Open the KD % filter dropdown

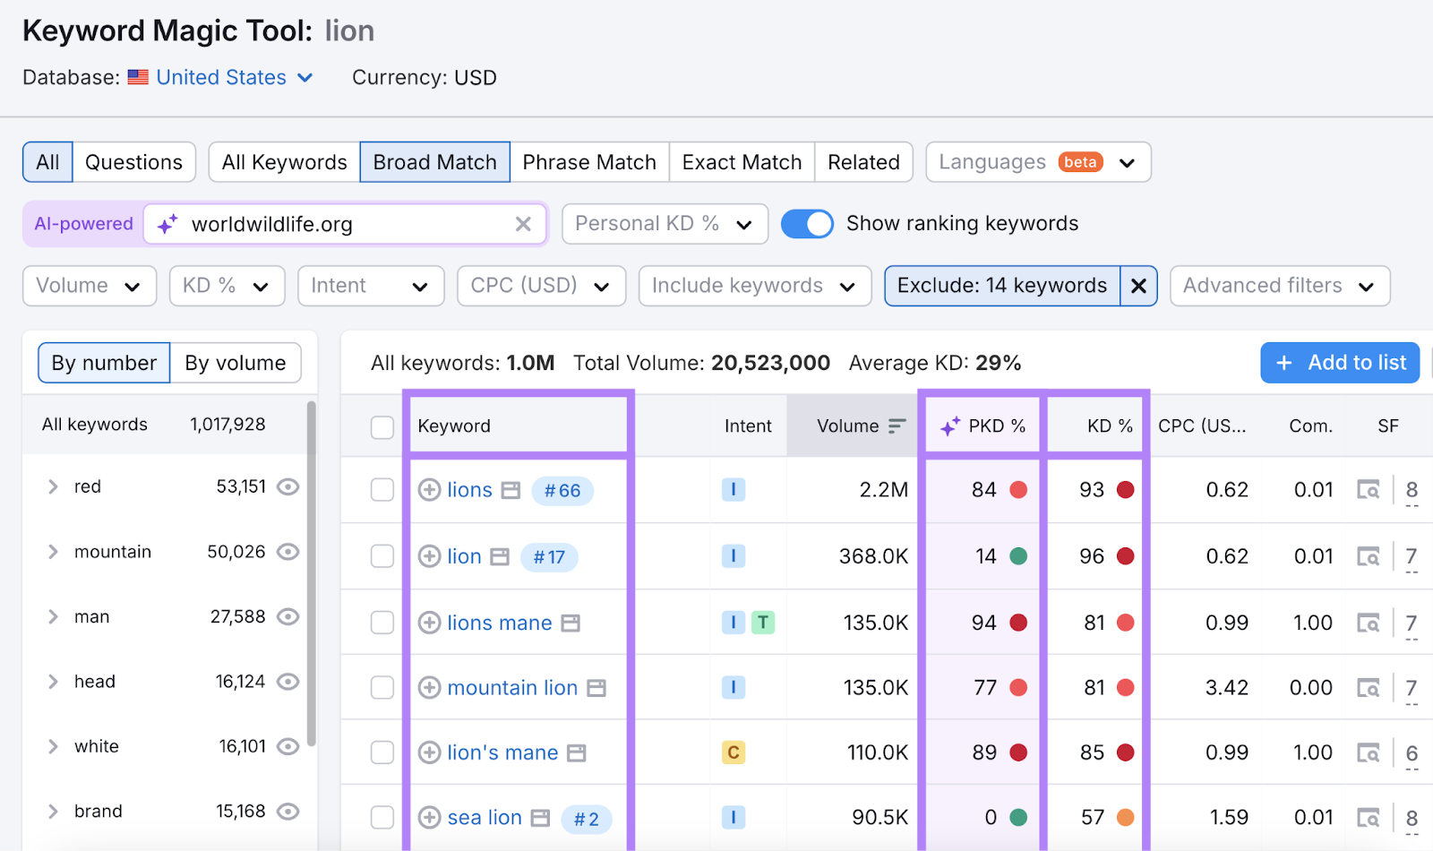[x=227, y=286]
